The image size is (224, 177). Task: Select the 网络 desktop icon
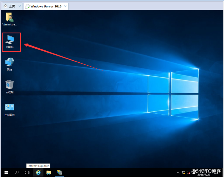10,64
